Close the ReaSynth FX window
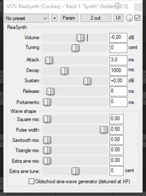Screen dimensions: 146x196 (138, 7)
